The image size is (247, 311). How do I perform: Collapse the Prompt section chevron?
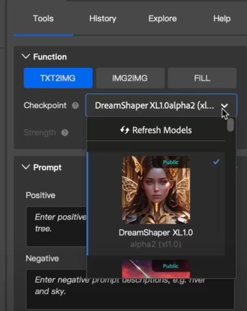26,167
